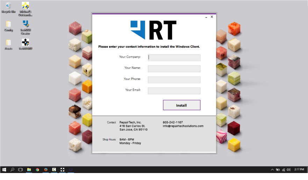This screenshot has width=308, height=180.
Task: Select the Michael's Outstandi... desktop shortcut
Action: [25, 9]
